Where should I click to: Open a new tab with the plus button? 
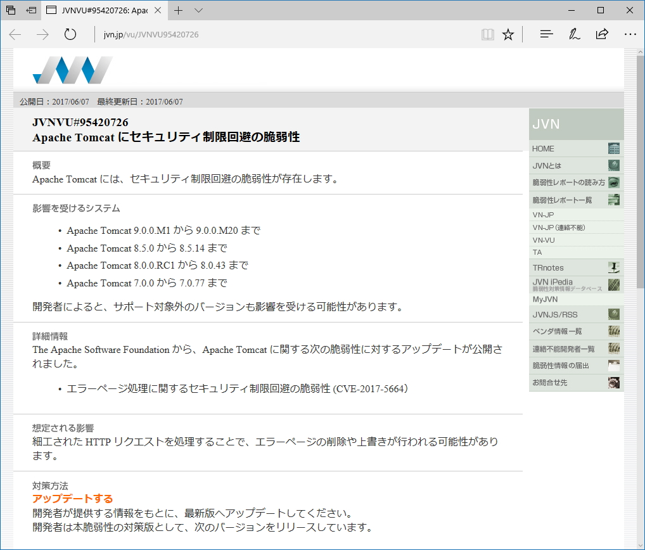179,10
